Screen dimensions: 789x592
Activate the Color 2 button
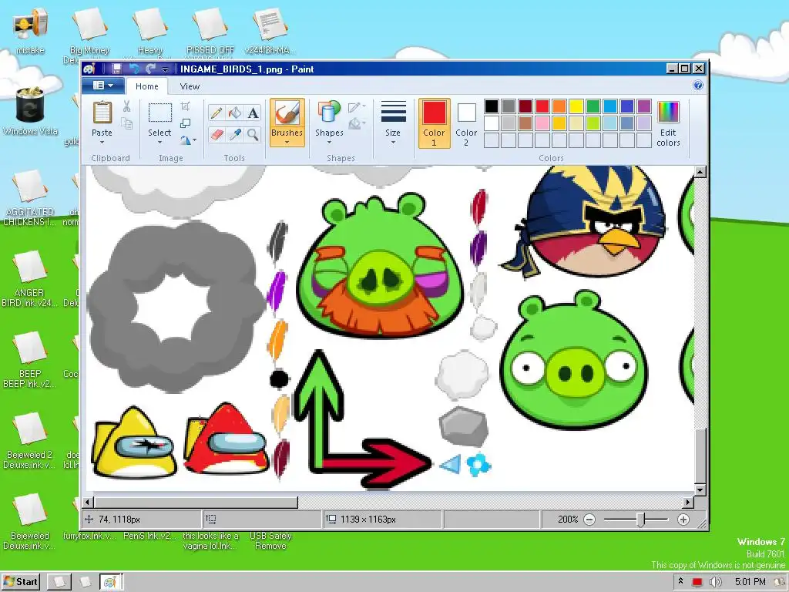466,124
